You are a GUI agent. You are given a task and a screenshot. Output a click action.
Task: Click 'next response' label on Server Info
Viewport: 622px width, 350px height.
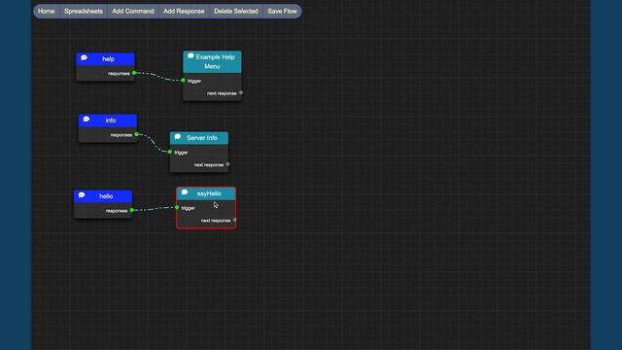[209, 164]
